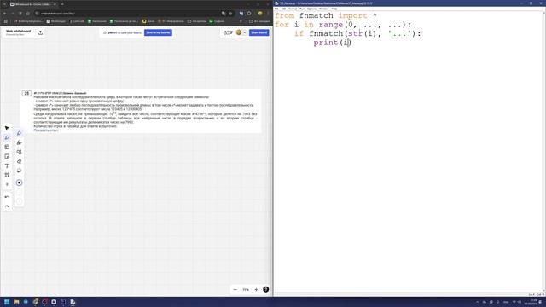
Task: Select the shapes tool in whiteboard toolbar
Action: [x=7, y=175]
